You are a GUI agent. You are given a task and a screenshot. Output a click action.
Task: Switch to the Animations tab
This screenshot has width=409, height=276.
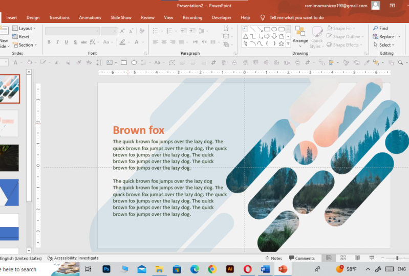coord(90,18)
